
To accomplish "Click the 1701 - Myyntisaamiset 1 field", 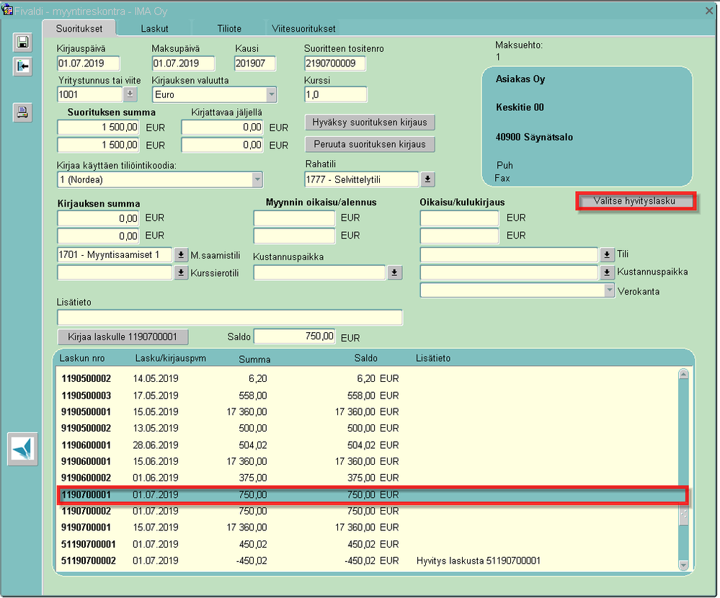I will [x=115, y=255].
